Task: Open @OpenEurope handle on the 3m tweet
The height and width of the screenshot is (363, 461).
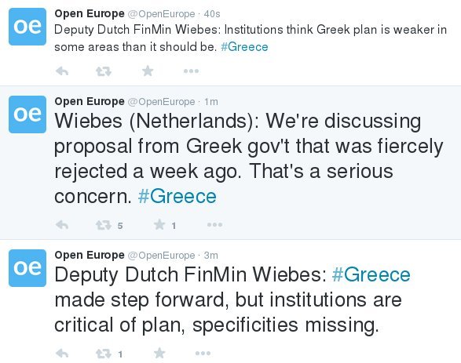Action: tap(161, 256)
